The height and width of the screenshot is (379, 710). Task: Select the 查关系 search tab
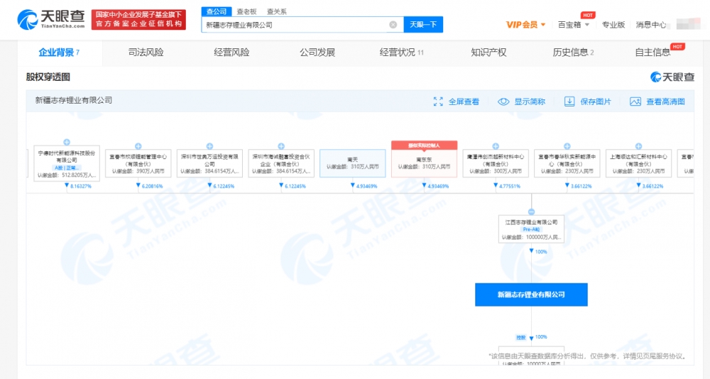click(x=276, y=11)
